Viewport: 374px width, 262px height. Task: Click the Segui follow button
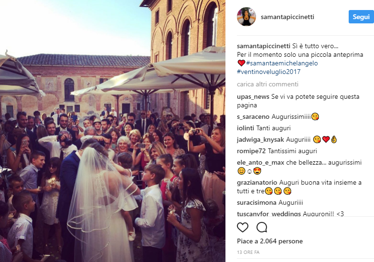click(x=361, y=17)
